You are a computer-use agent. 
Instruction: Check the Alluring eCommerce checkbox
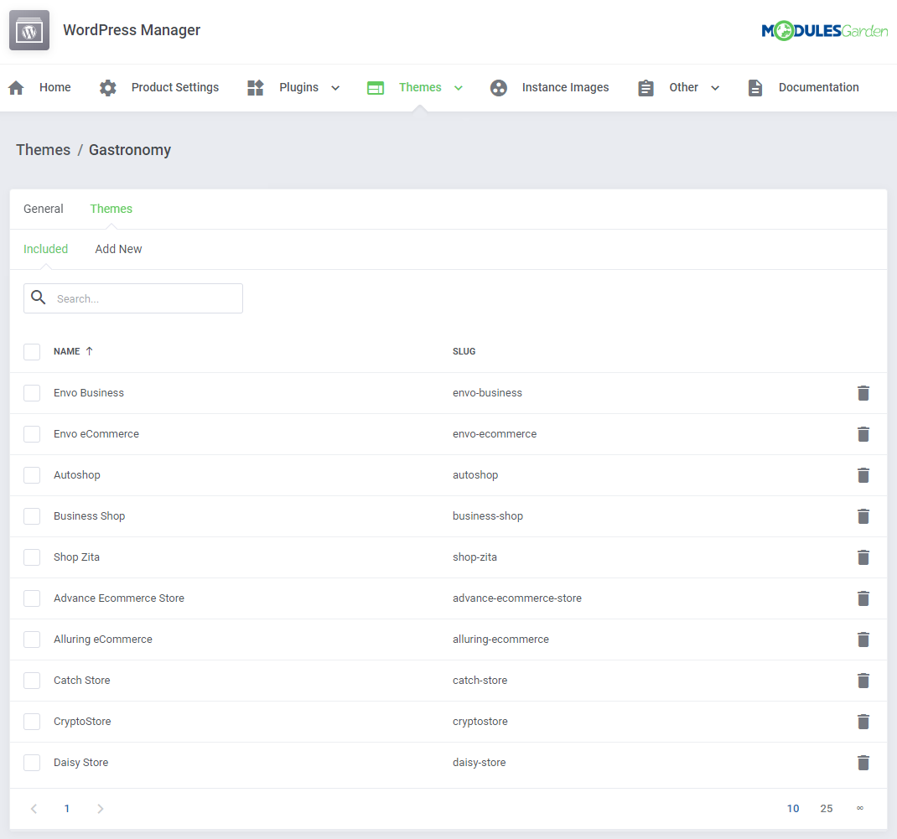[x=32, y=640]
